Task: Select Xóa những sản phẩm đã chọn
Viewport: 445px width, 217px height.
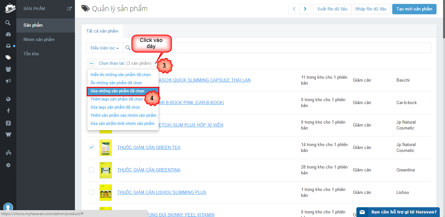Action: pyautogui.click(x=123, y=91)
